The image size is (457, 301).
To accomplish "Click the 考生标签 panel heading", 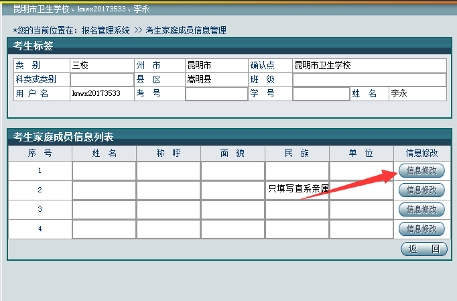I will (33, 46).
